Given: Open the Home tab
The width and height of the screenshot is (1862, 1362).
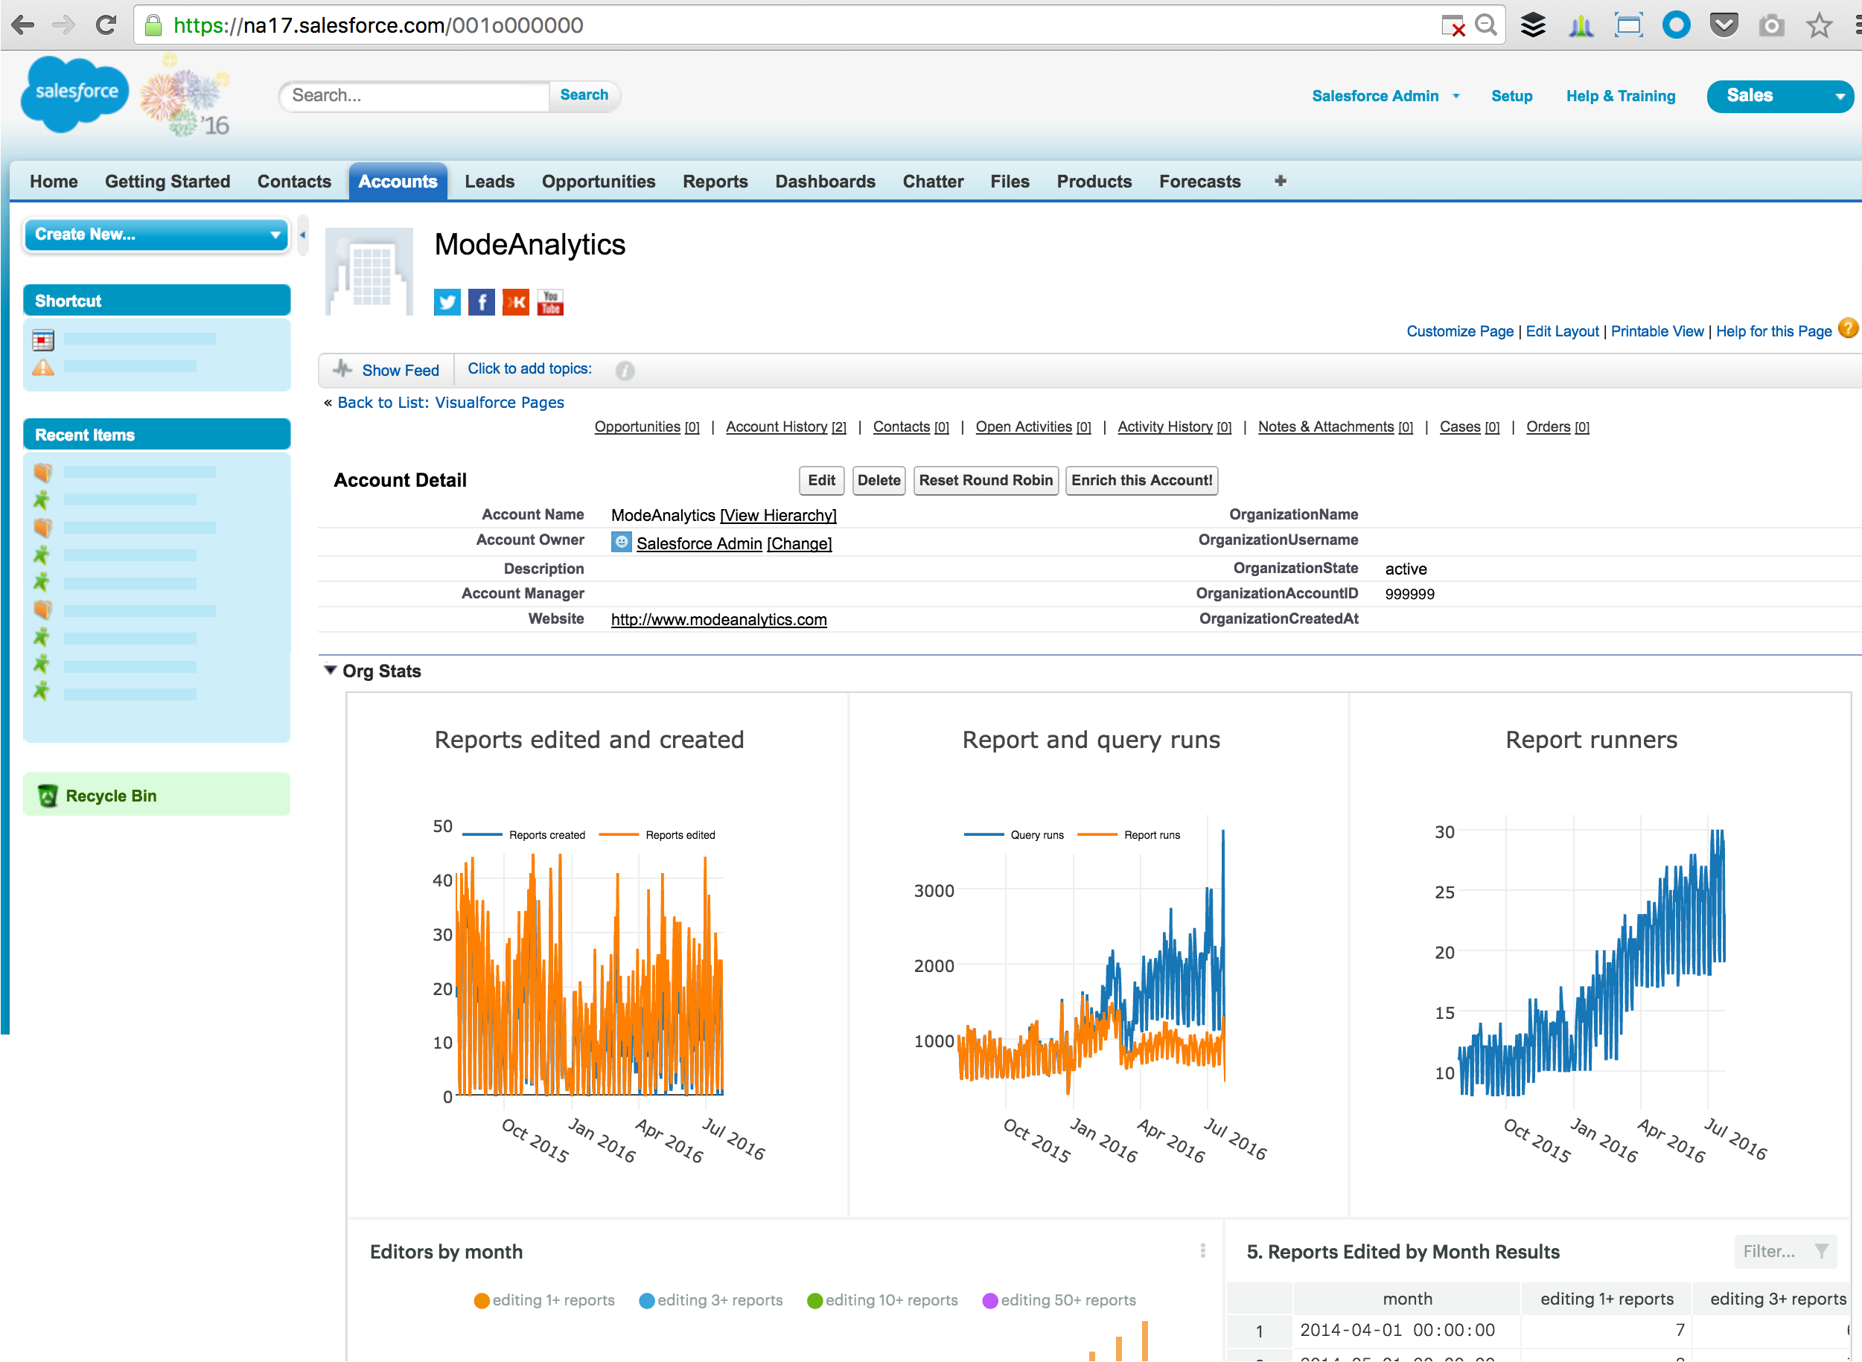Looking at the screenshot, I should tap(54, 182).
